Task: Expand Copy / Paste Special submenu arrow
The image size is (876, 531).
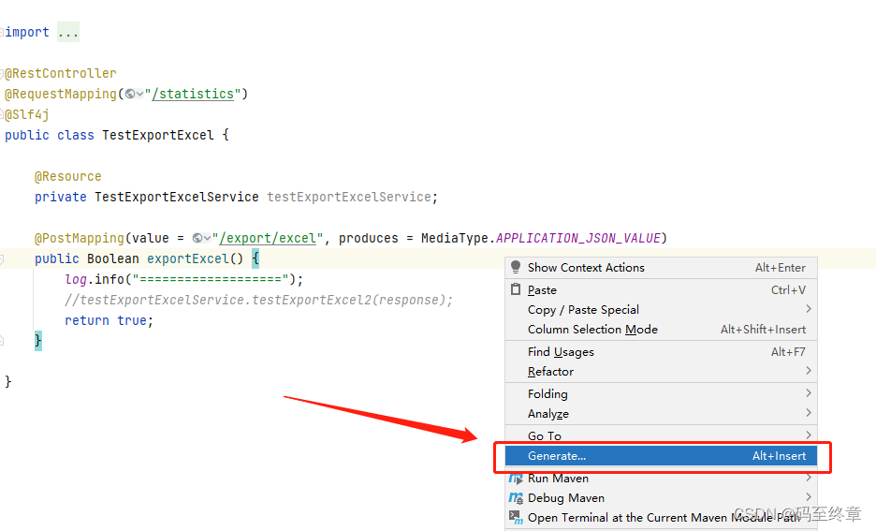Action: 809,308
